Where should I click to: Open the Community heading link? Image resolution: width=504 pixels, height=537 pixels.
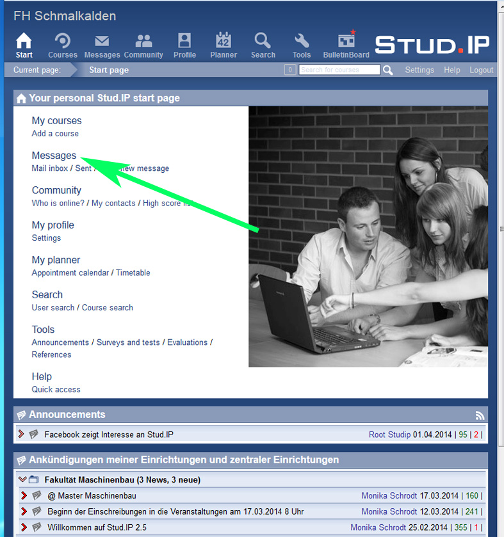56,190
